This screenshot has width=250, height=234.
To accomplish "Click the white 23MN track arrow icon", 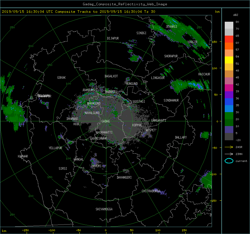I will coord(229,154).
